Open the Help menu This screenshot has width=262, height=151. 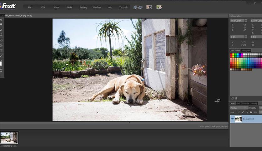(110, 7)
